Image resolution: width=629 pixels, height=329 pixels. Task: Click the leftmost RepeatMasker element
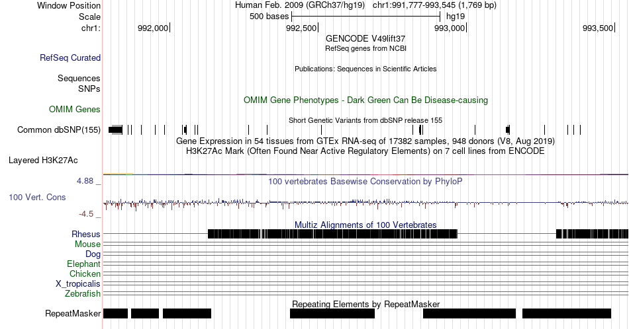click(115, 313)
